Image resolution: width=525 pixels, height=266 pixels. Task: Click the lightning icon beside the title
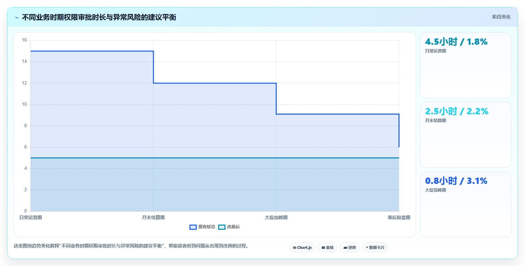tap(16, 17)
